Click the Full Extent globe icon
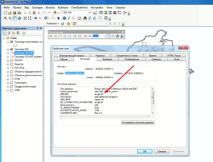 [x=19, y=18]
